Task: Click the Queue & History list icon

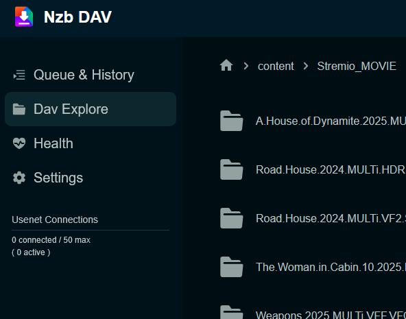Action: (x=19, y=75)
